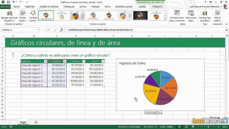Screen dimensions: 229x129
Task: Switch to the VISTA tab
Action: [x=107, y=7]
